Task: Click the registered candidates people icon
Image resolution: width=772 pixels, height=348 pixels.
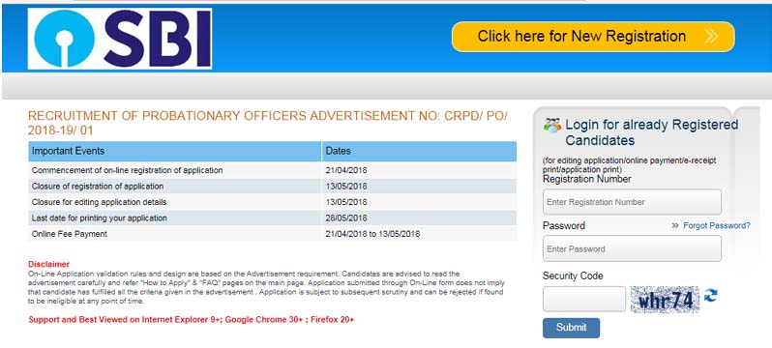Action: tap(552, 125)
